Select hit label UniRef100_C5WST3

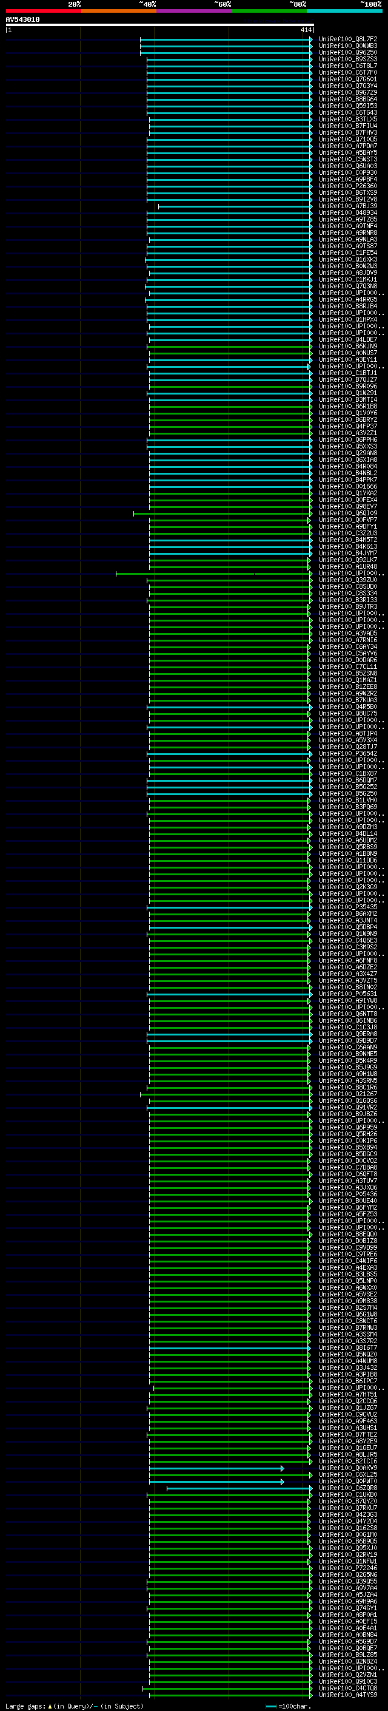[x=348, y=160]
